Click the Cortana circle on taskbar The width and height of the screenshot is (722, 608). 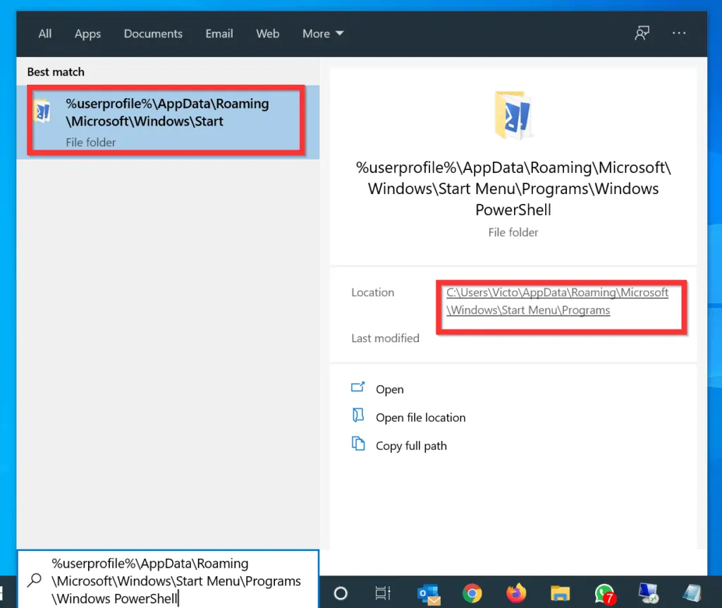(x=341, y=593)
